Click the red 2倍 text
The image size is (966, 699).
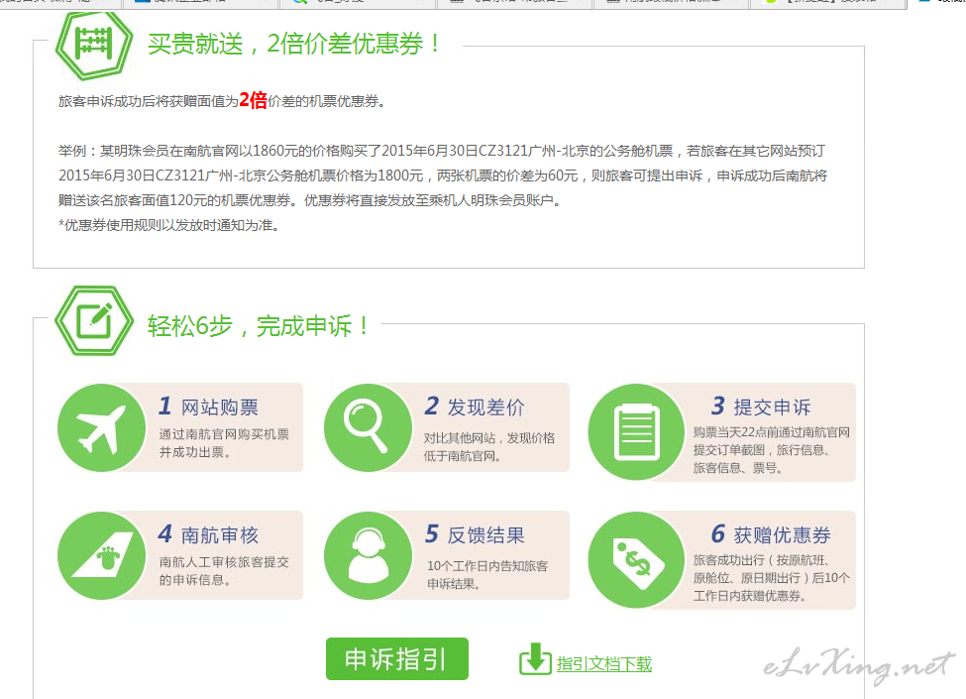click(253, 100)
